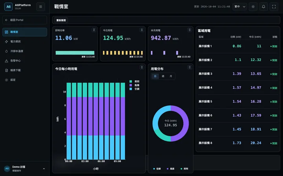Toggle 風扇 series in bar chart legend
Viewport: 283px width, 176px height.
coord(134,85)
